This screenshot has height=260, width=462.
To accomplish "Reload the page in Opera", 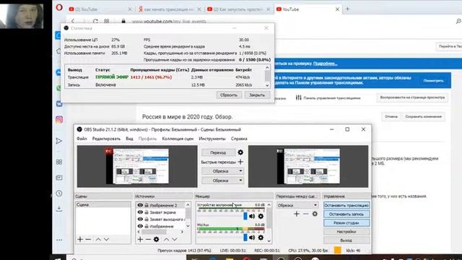I will (x=95, y=21).
